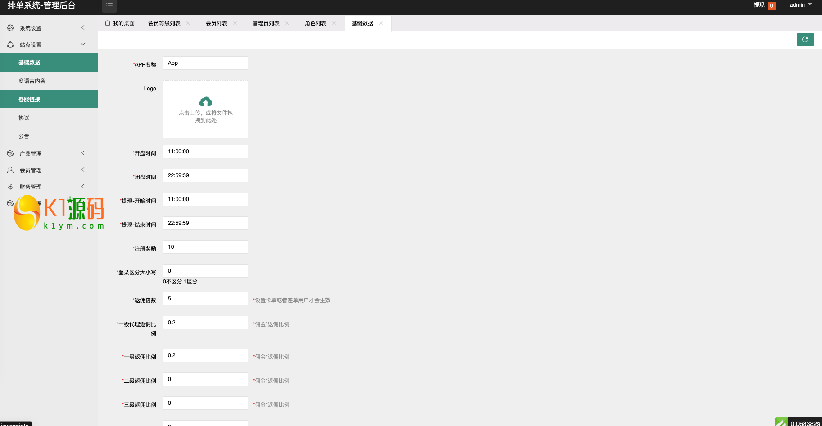Click the APP名称 input field
This screenshot has height=426, width=822.
(206, 63)
